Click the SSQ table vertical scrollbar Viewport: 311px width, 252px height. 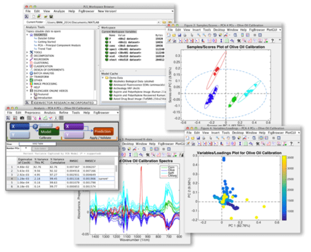[x=116, y=169]
